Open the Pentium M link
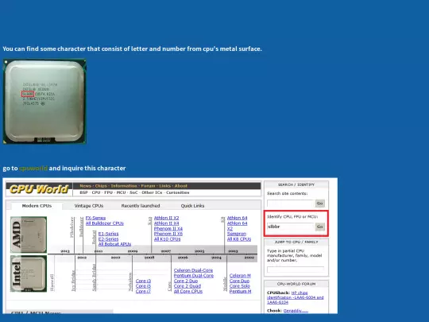The width and height of the screenshot is (429, 322). pyautogui.click(x=240, y=291)
